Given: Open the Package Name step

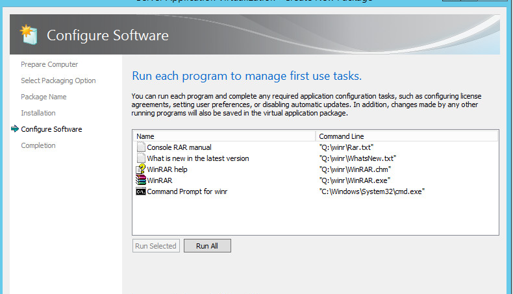Looking at the screenshot, I should 44,97.
